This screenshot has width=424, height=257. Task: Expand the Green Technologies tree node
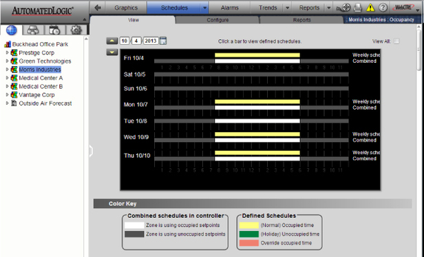(8, 61)
